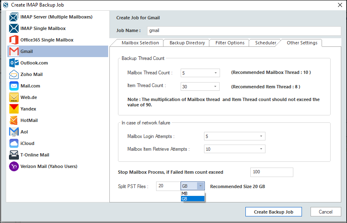Screen dimensions: 347x223
Task: Click the T-Online Mail icon
Action: [14, 155]
